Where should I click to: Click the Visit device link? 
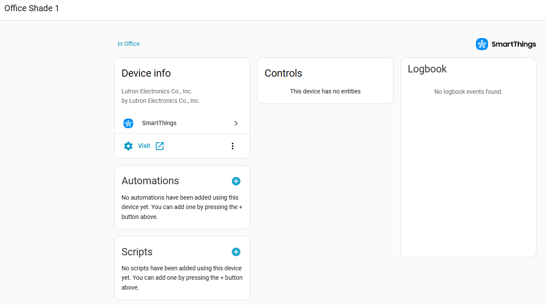[144, 146]
